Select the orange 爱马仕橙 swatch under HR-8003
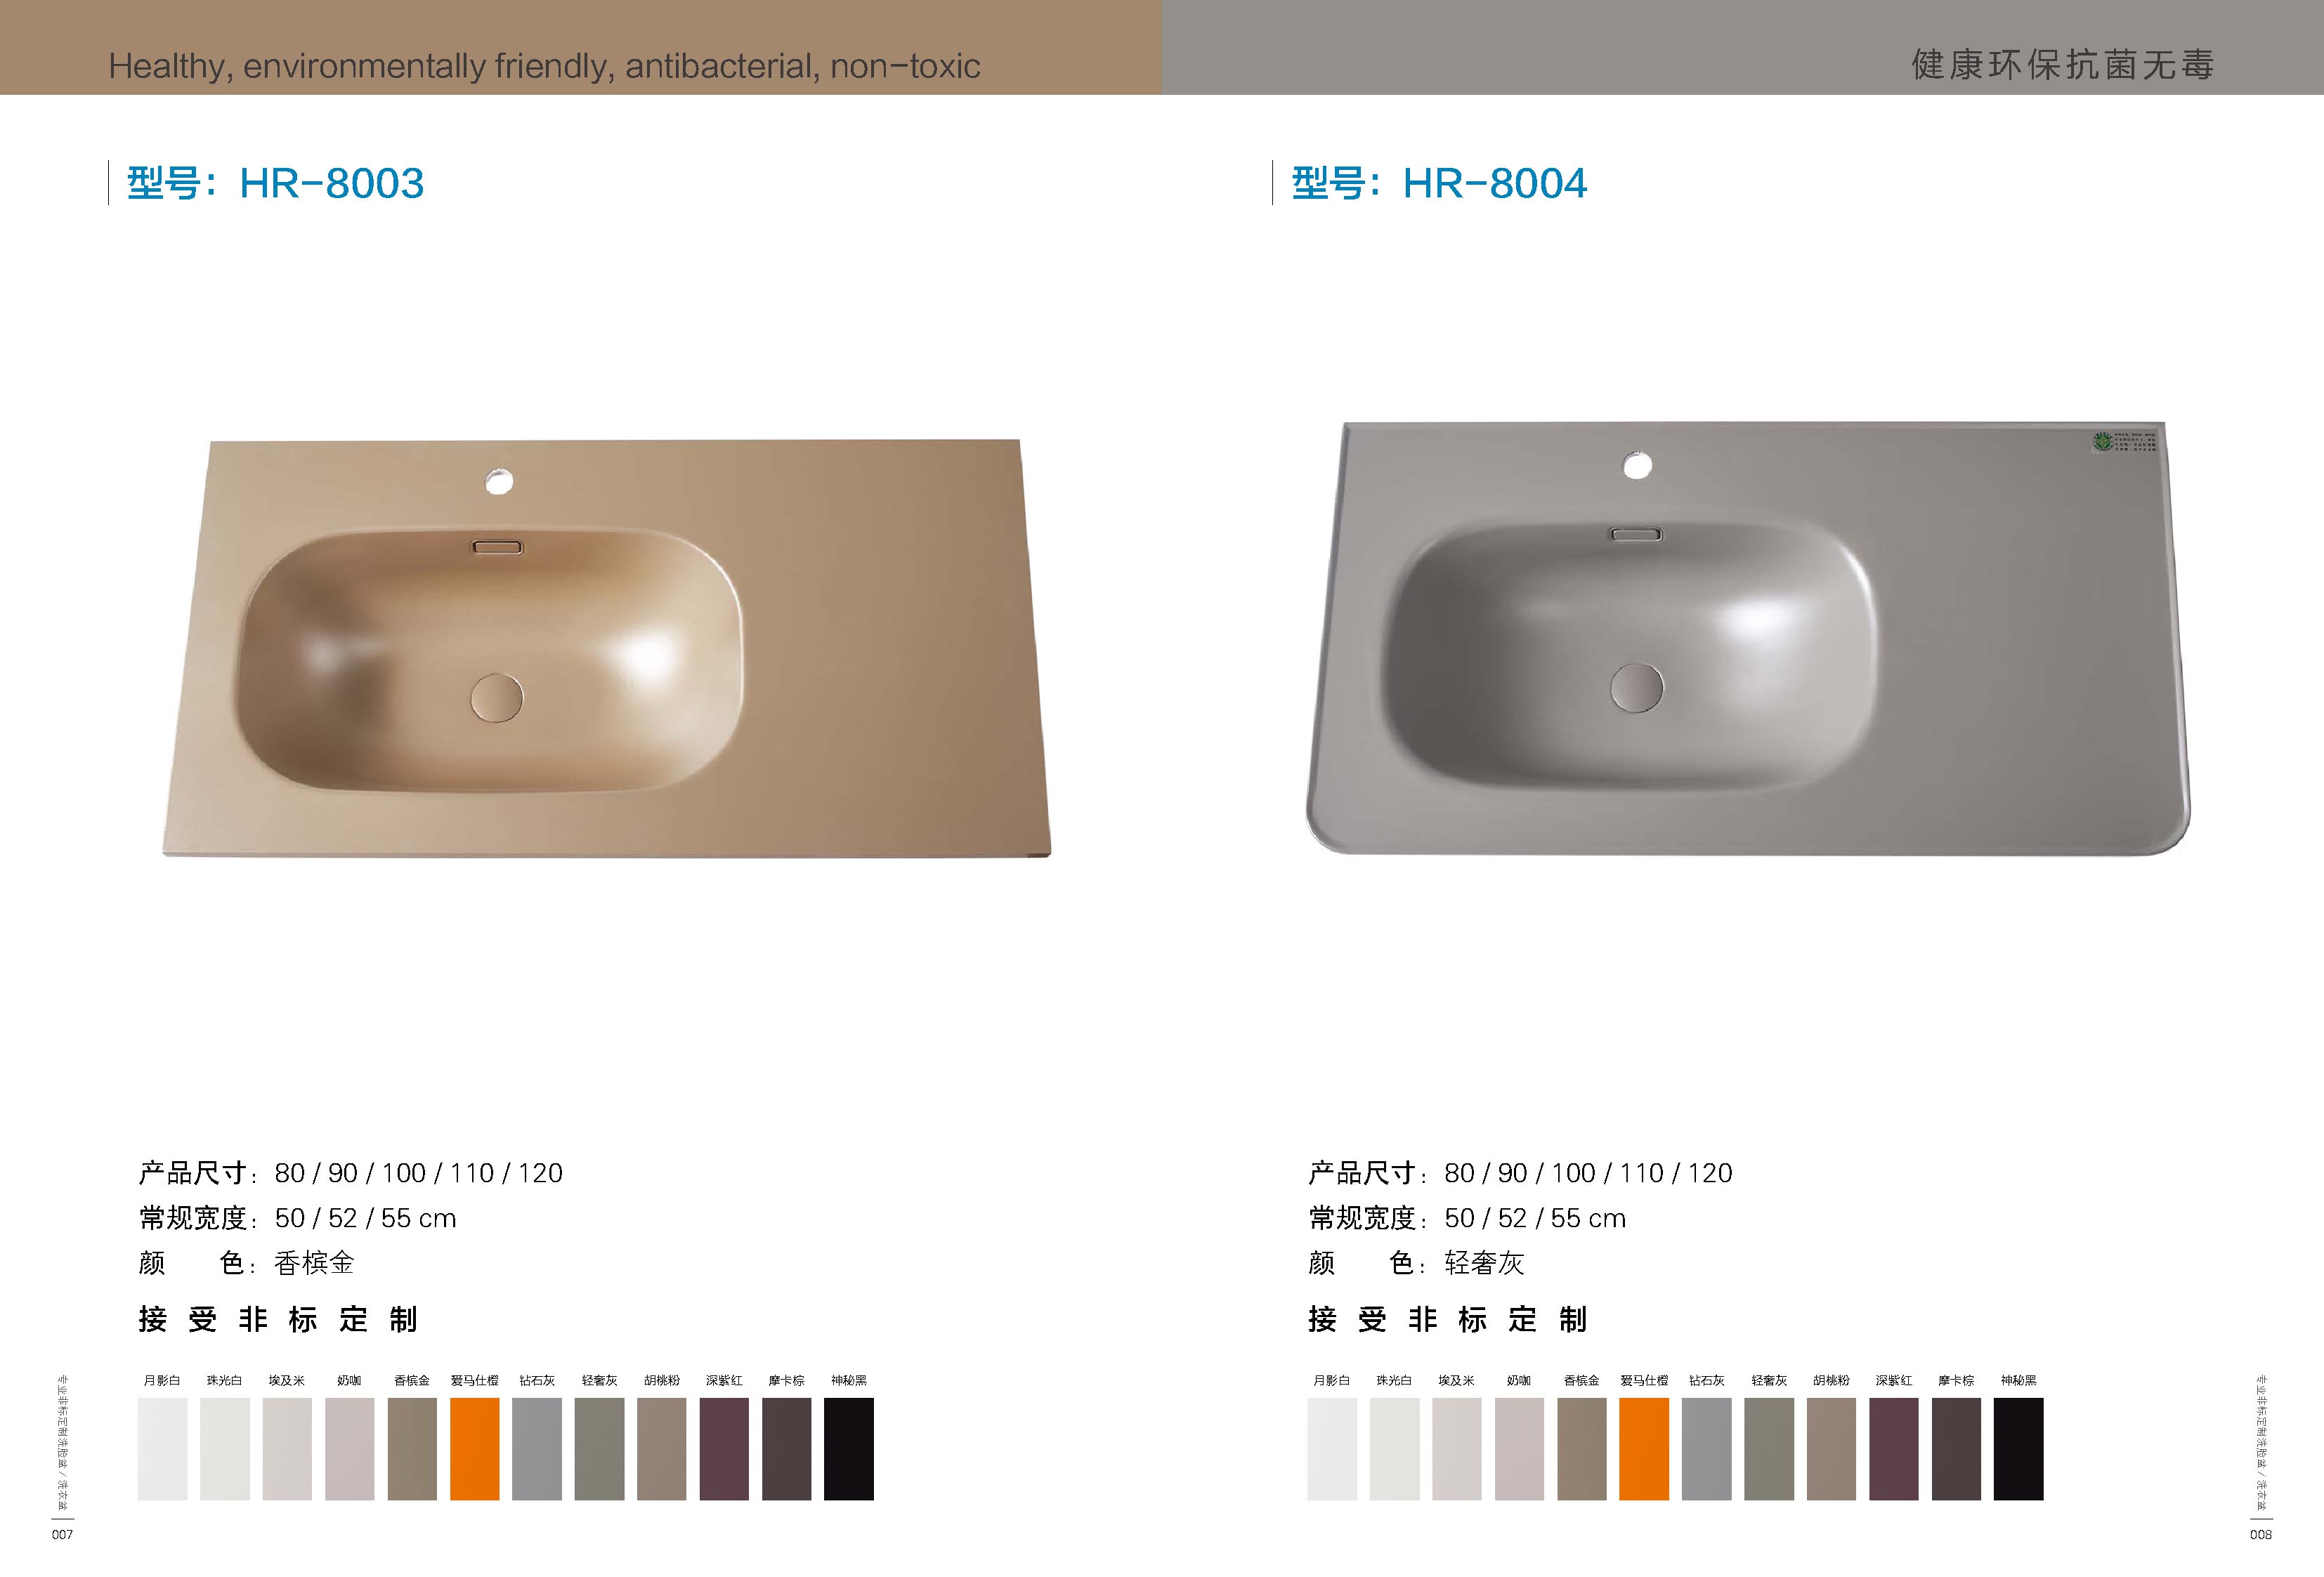The width and height of the screenshot is (2324, 1577). coord(474,1448)
